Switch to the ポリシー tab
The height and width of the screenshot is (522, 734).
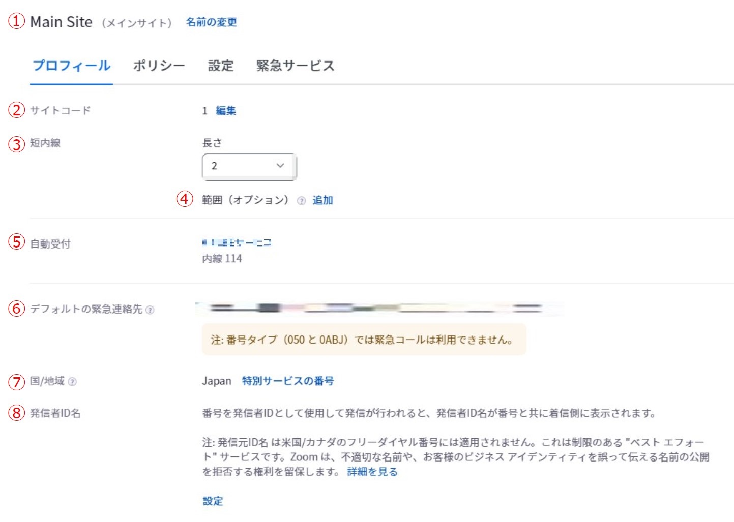159,66
